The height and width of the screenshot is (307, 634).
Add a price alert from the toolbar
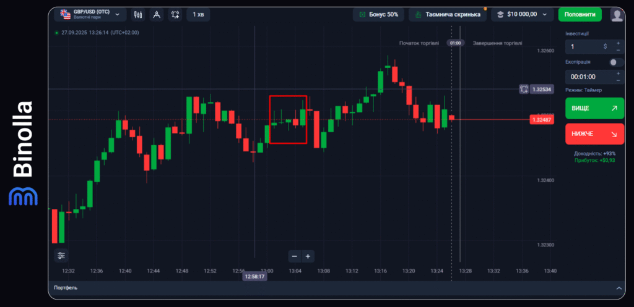tap(175, 14)
